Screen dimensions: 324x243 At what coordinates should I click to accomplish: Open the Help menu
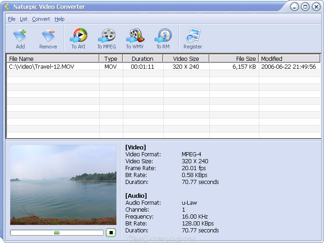point(60,19)
